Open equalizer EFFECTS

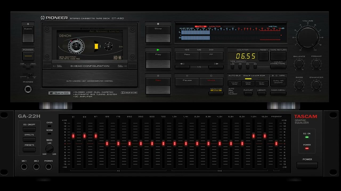click(29, 140)
